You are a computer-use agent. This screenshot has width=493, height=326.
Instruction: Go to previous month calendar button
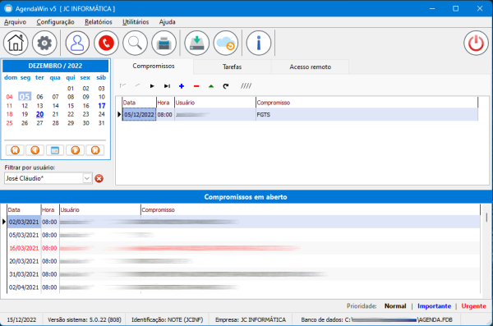click(35, 150)
